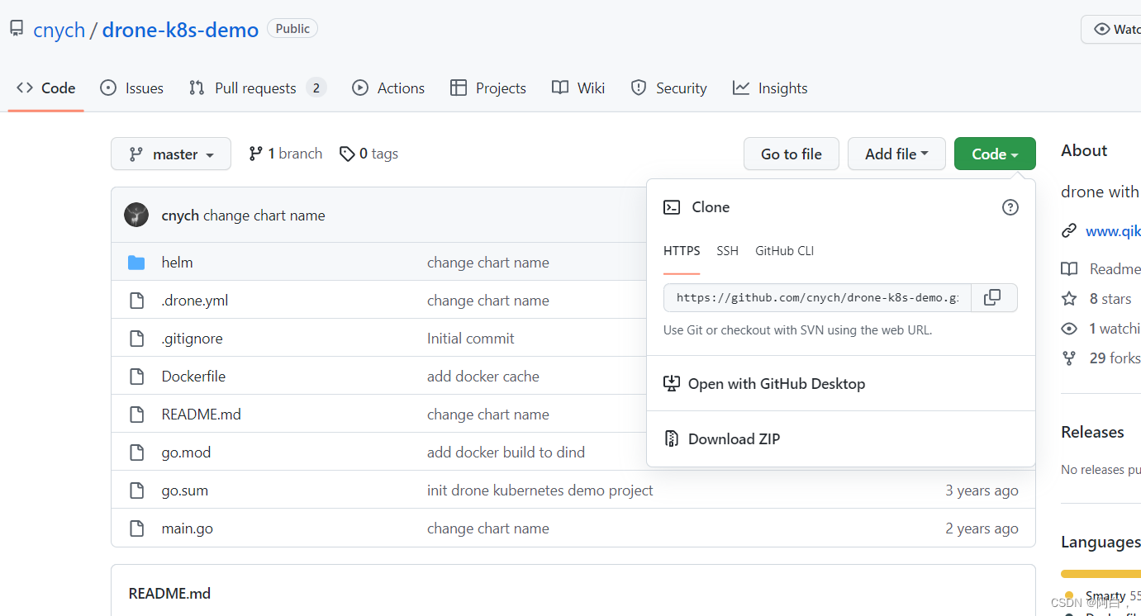This screenshot has width=1141, height=616.
Task: Click the cnych owner link in header
Action: (x=59, y=30)
